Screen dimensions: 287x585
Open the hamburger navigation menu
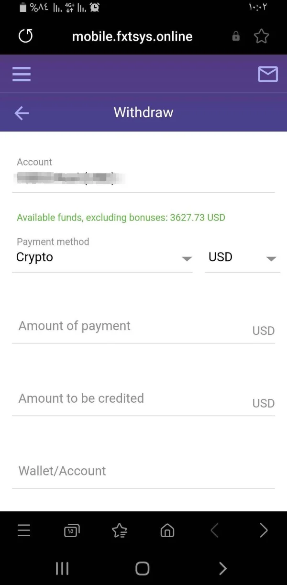[x=22, y=74]
